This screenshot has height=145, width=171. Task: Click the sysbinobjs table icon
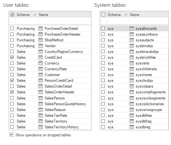click(132, 46)
